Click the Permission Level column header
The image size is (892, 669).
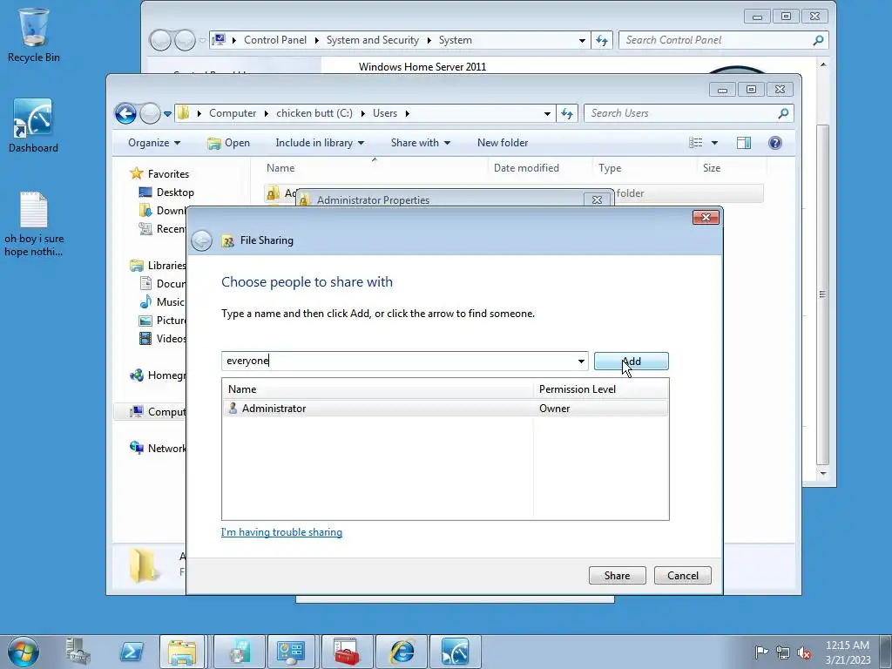point(601,389)
